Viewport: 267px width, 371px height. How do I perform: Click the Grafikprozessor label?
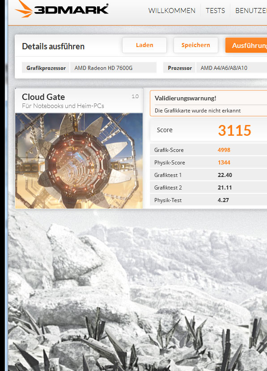46,68
